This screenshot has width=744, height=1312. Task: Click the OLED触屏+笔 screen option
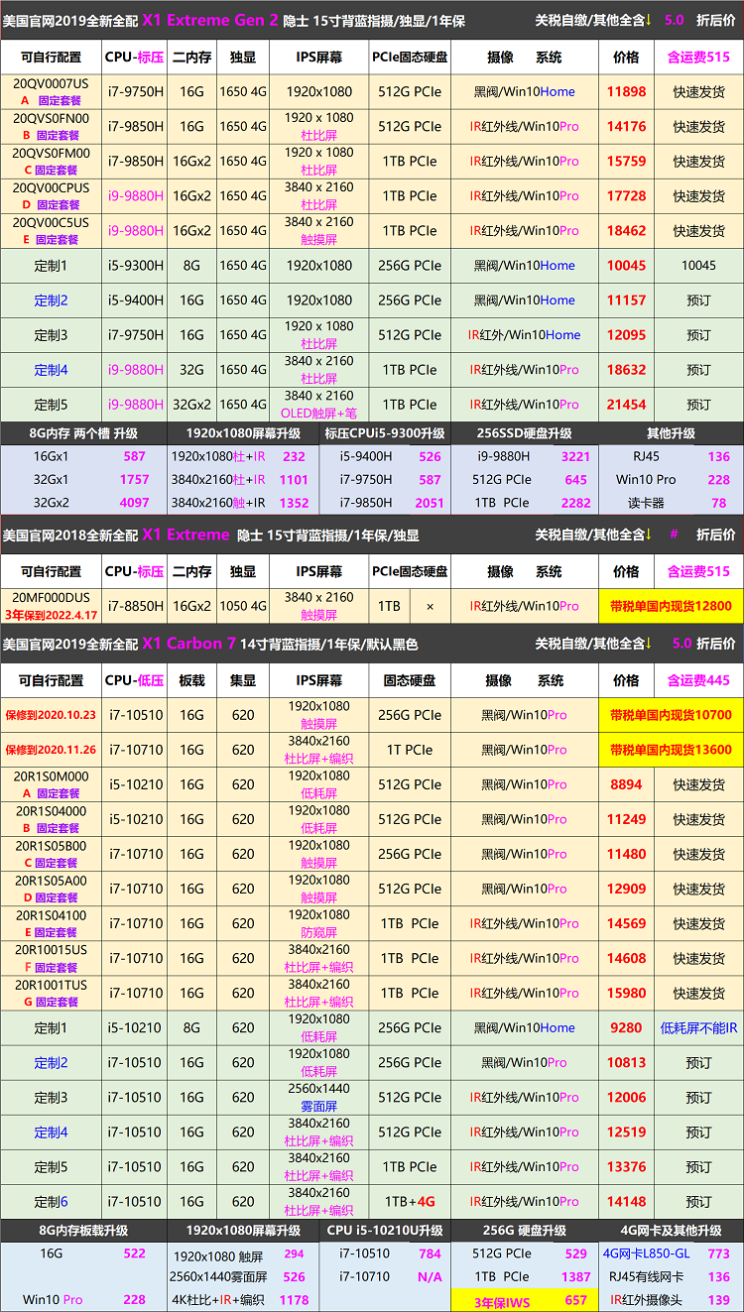(x=319, y=413)
